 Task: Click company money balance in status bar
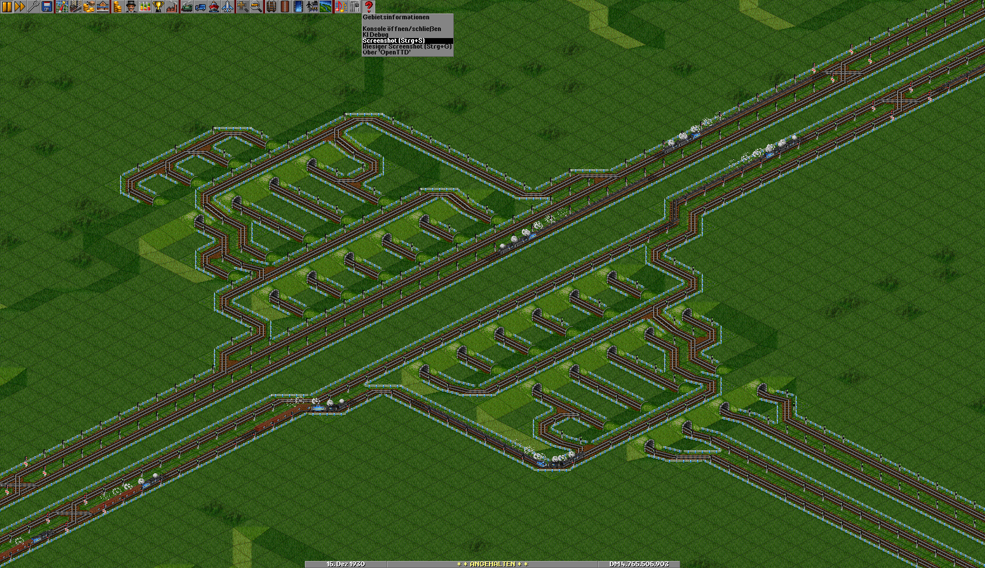point(638,564)
